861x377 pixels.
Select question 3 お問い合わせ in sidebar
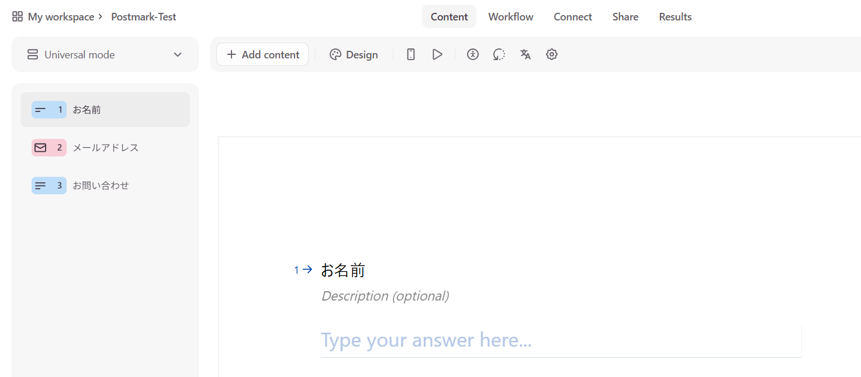(x=105, y=186)
